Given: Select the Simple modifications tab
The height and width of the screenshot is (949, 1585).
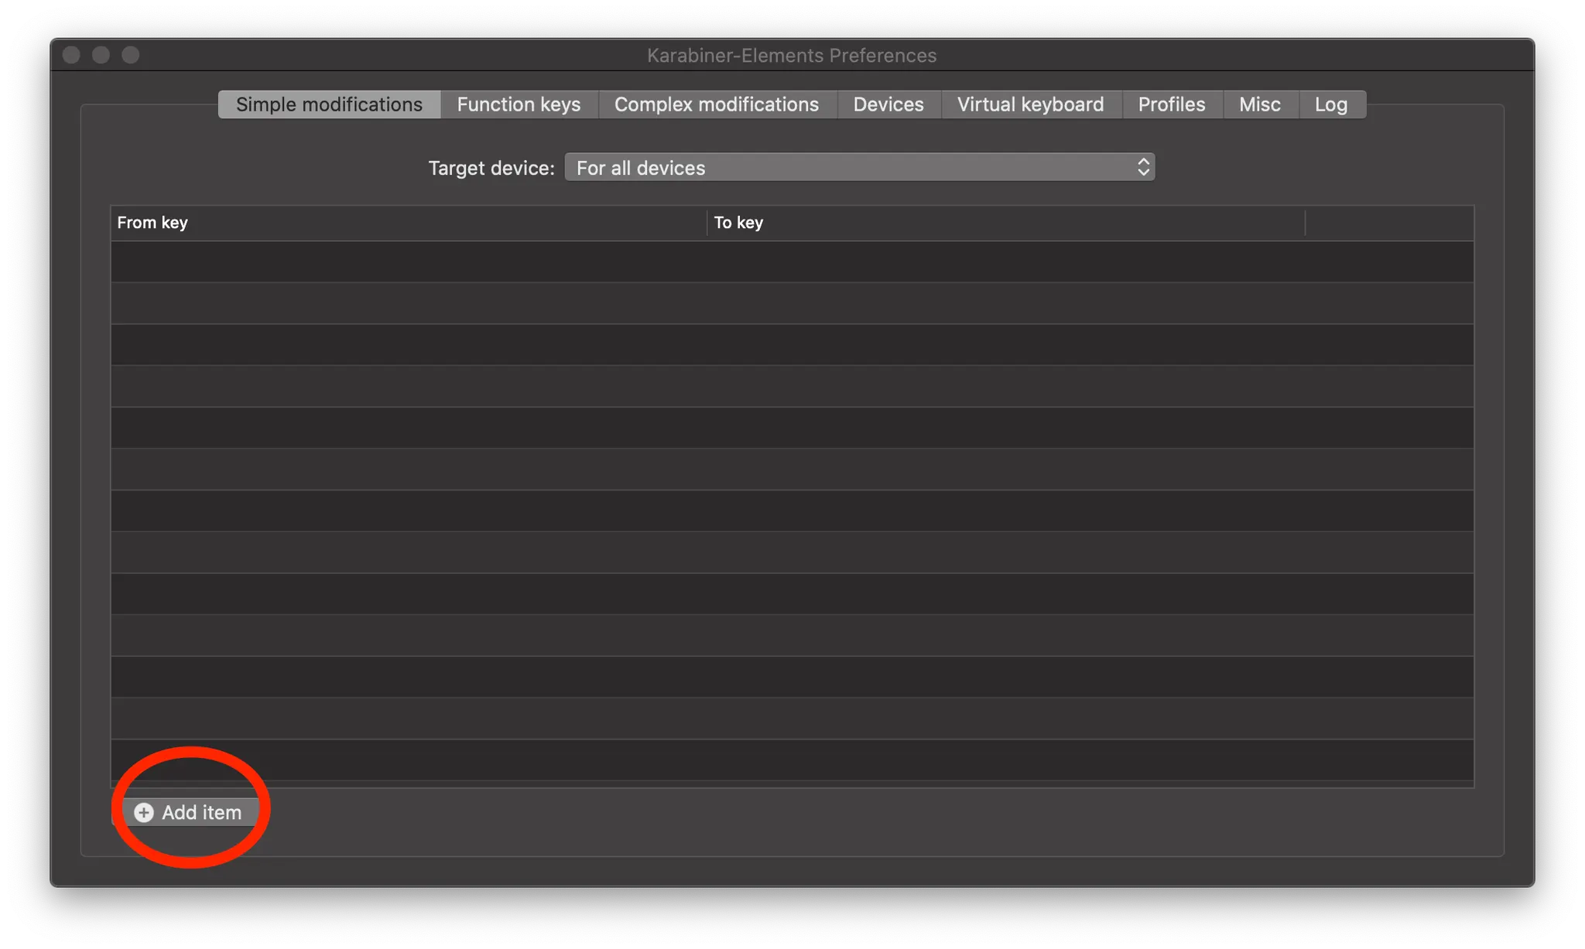Looking at the screenshot, I should coord(329,104).
